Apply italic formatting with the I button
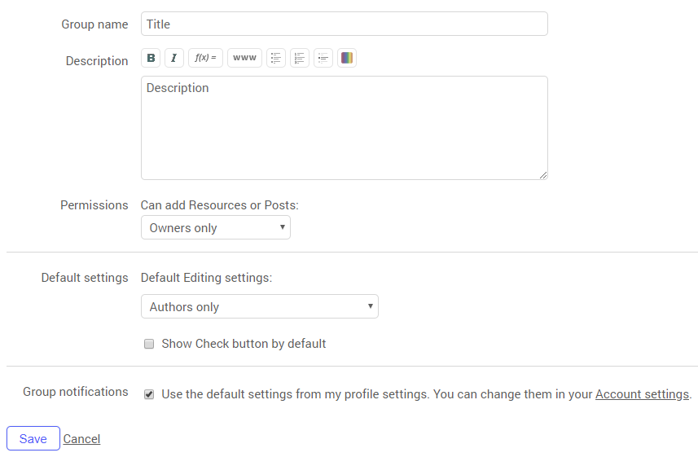The width and height of the screenshot is (698, 457). [174, 58]
